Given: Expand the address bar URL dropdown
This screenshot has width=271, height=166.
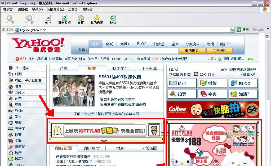Looking at the screenshot, I should [232, 30].
